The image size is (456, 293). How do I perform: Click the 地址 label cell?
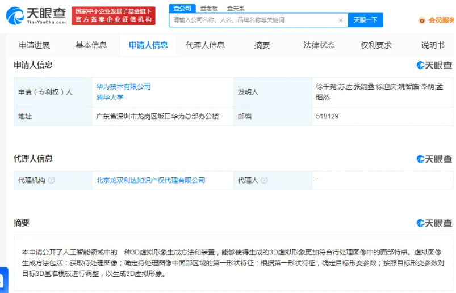(x=53, y=116)
